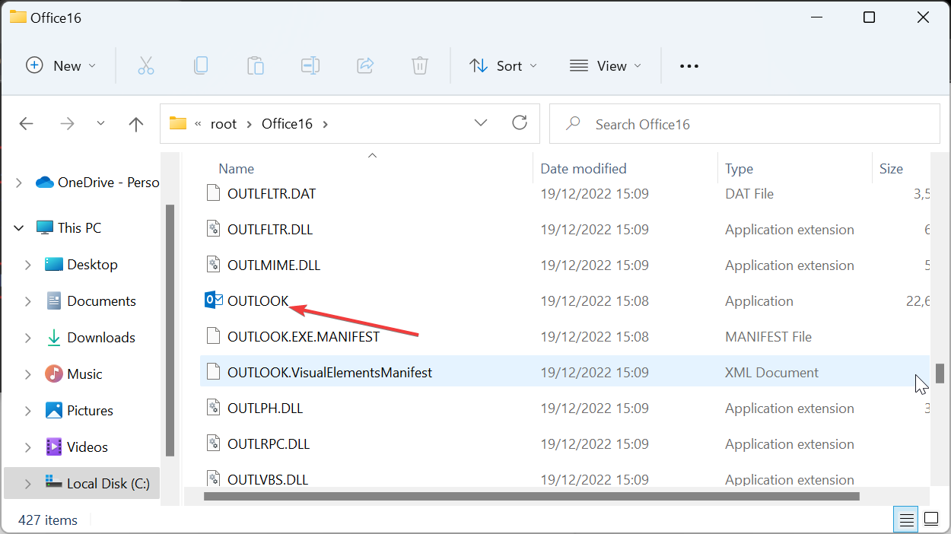951x534 pixels.
Task: Click the OneDrive cloud icon
Action: point(45,183)
